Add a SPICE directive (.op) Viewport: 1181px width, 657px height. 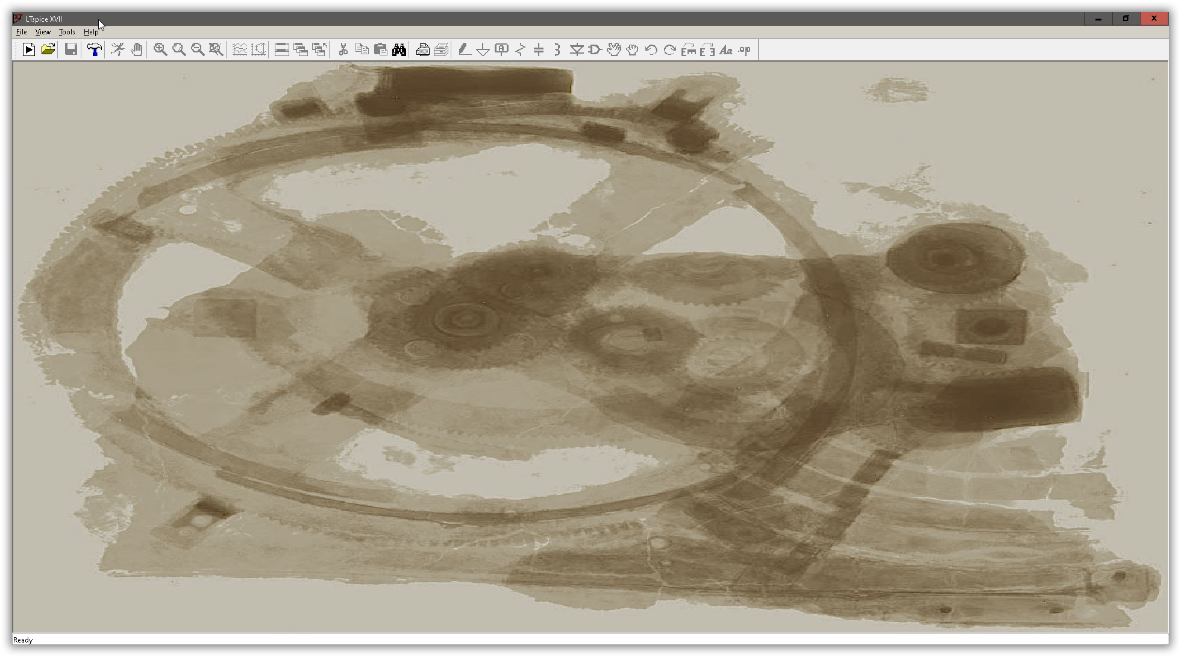(x=745, y=49)
